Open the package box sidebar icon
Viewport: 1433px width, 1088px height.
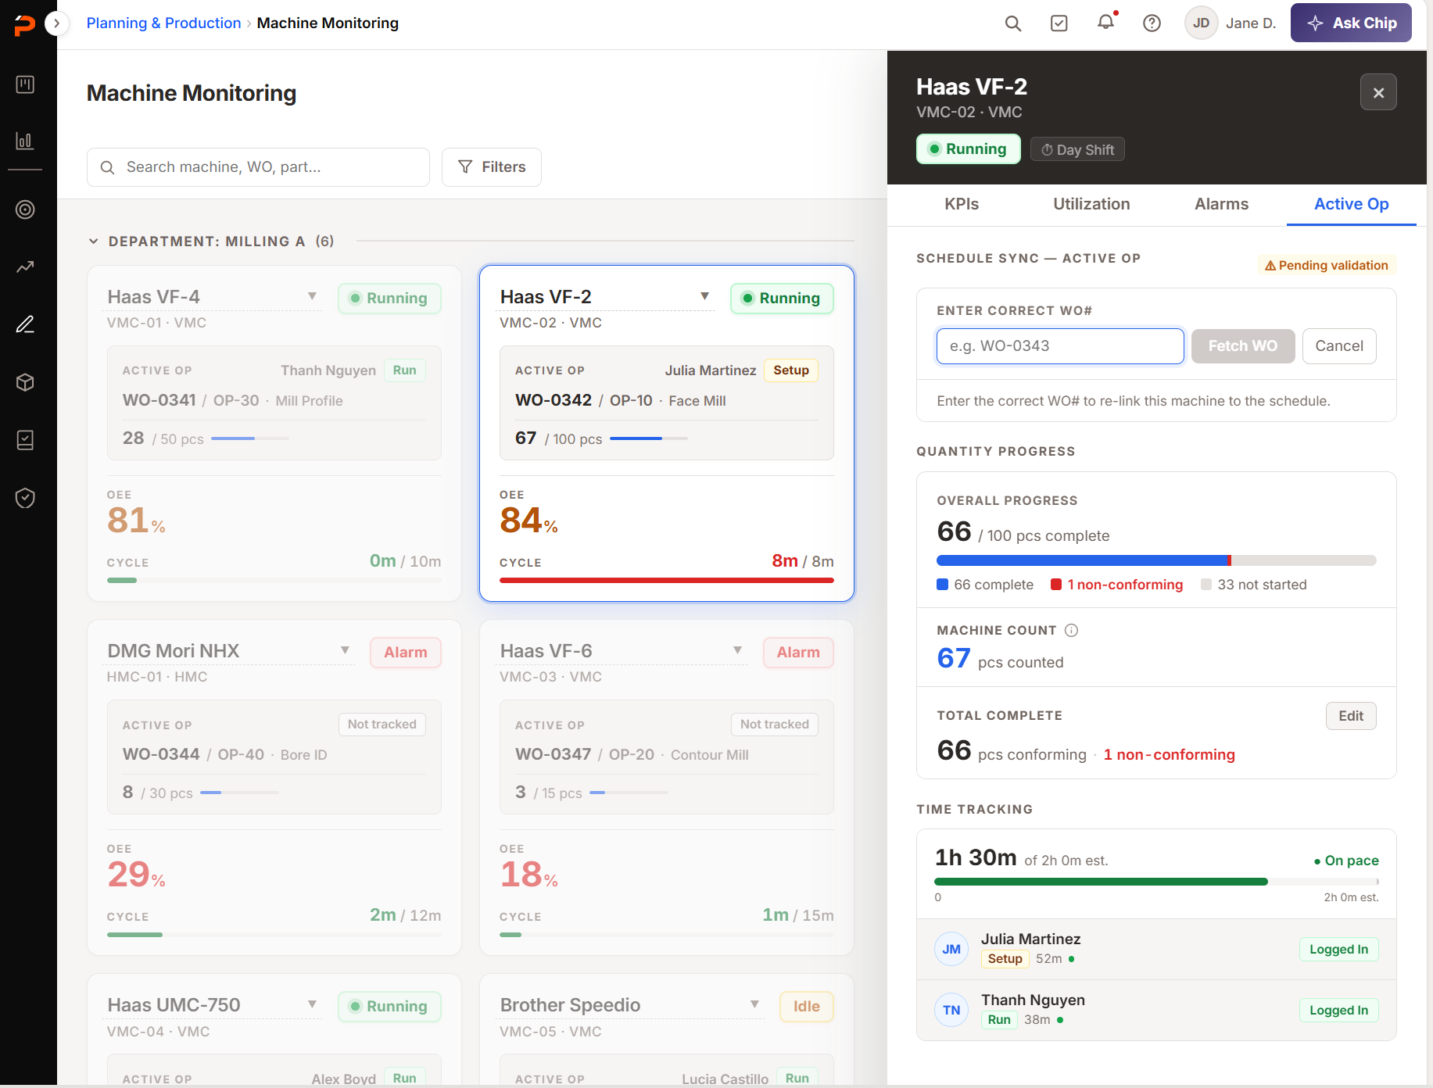pos(25,382)
